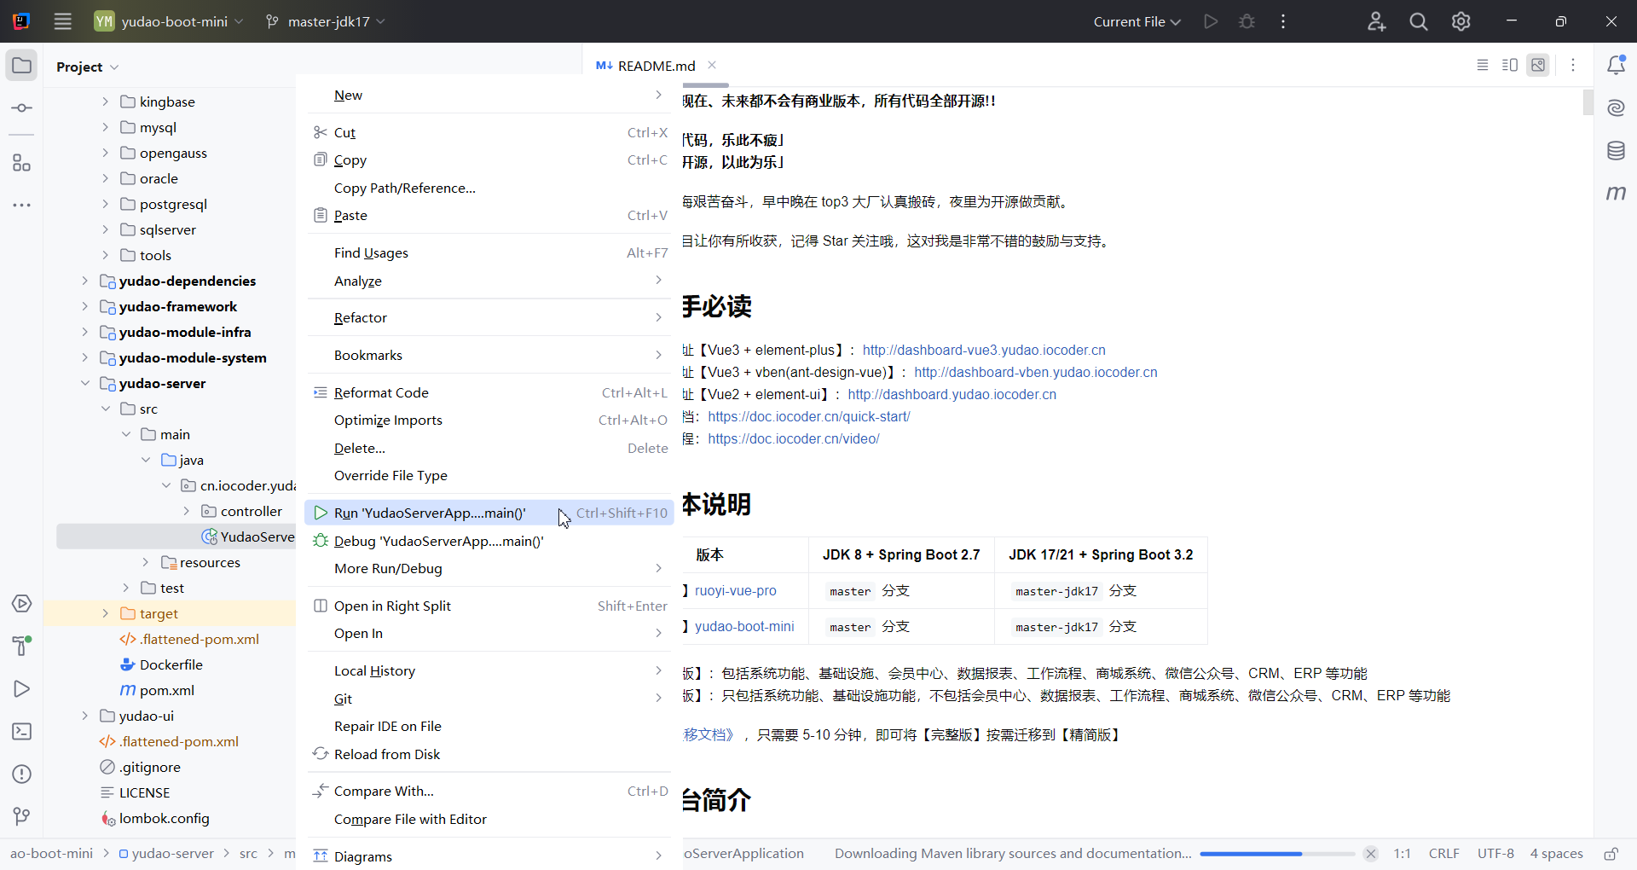Viewport: 1637px width, 870px height.
Task: Choose Debug 'YudaoServerApp....main()'
Action: pyautogui.click(x=489, y=541)
